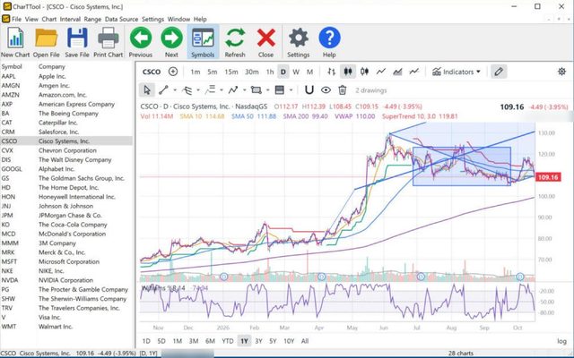This screenshot has height=358, width=574.
Task: Select the rectangle shape drawing tool
Action: 257,89
